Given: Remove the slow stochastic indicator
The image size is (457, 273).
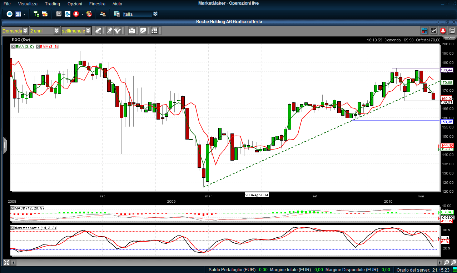Looking at the screenshot, I should [13, 228].
